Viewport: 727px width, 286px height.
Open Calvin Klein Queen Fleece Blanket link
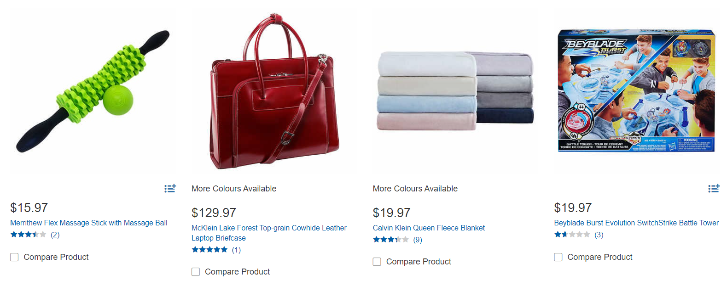[429, 228]
